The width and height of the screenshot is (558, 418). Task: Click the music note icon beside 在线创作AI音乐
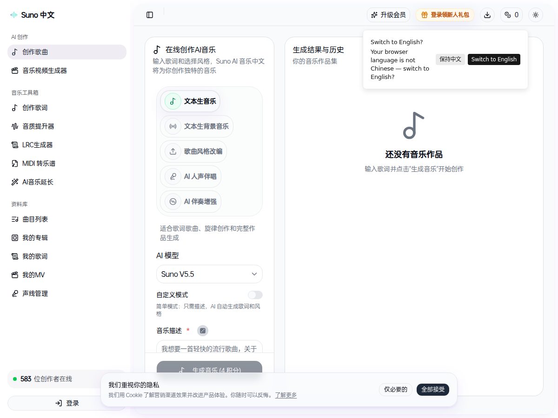tap(157, 50)
